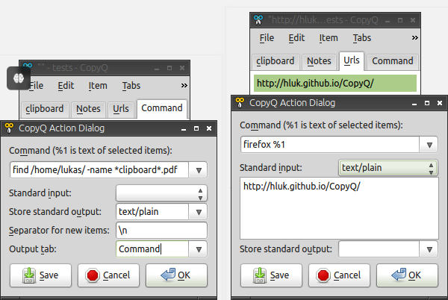The height and width of the screenshot is (300, 448).
Task: Open the Item menu in the Urls CopyQ window
Action: coord(329,38)
